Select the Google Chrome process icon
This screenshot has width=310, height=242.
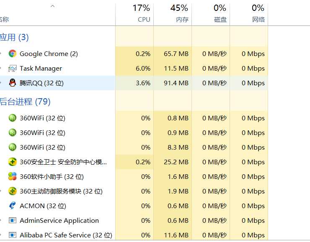pyautogui.click(x=12, y=53)
